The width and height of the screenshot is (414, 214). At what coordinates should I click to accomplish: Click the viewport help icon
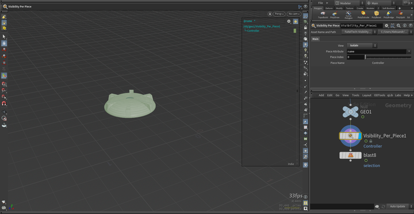pos(305,6)
